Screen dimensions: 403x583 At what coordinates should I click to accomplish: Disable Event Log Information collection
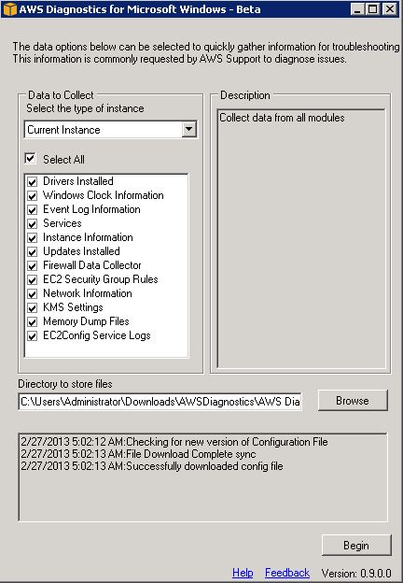(33, 209)
